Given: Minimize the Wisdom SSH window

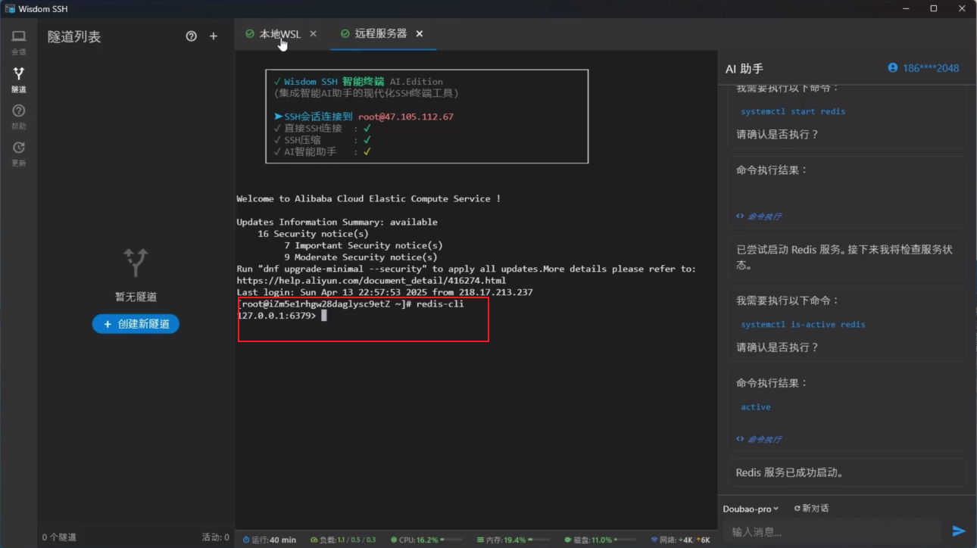Looking at the screenshot, I should click(x=905, y=8).
